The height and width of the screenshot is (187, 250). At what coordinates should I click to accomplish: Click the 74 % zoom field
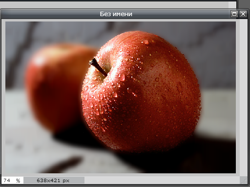13,180
